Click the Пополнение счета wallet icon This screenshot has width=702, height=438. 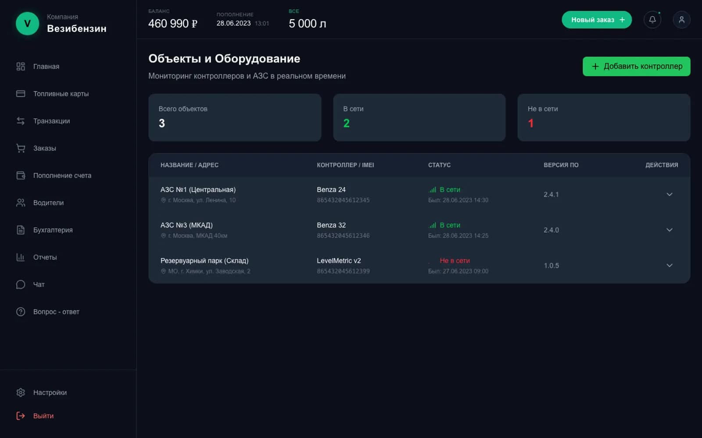click(21, 175)
